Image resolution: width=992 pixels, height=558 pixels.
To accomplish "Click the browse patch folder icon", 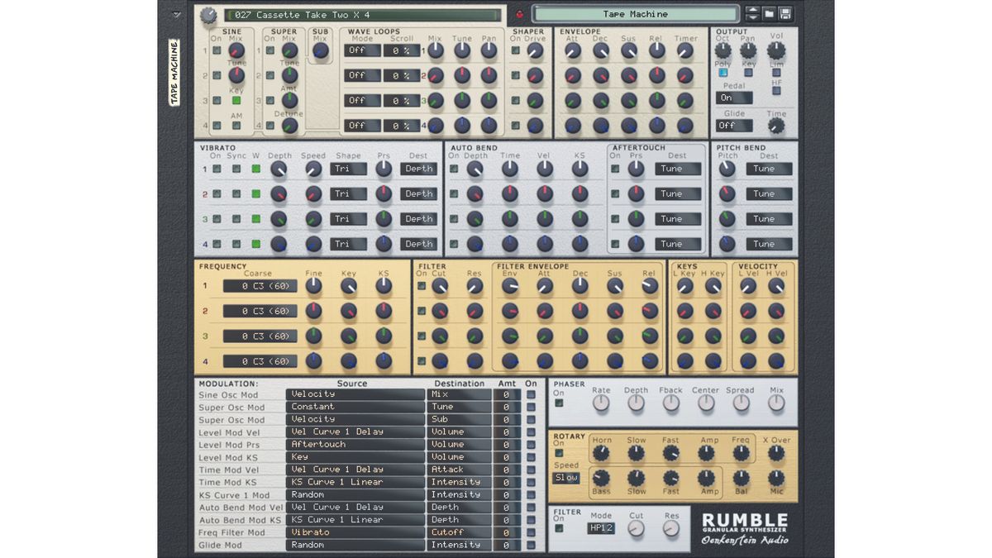I will [769, 14].
